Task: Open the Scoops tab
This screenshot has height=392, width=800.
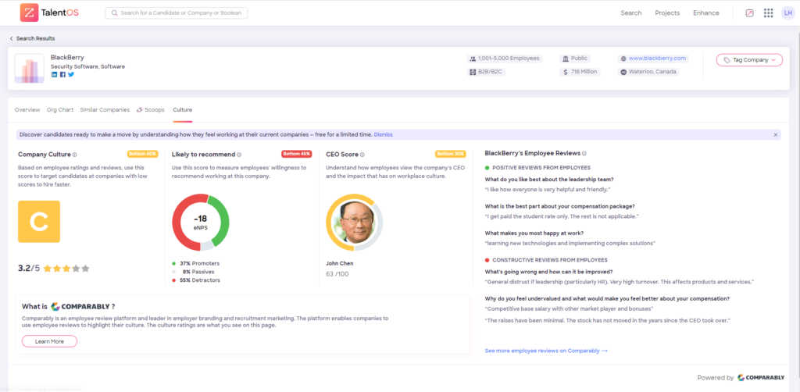Action: (151, 109)
